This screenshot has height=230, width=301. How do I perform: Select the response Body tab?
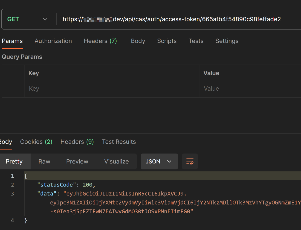pos(6,142)
